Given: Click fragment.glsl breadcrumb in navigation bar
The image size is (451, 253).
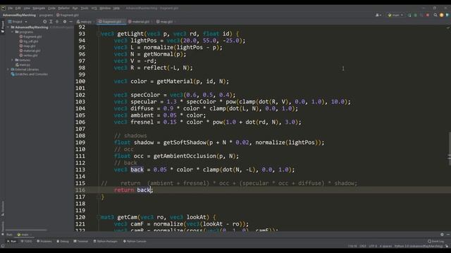Looking at the screenshot, I should [x=68, y=15].
